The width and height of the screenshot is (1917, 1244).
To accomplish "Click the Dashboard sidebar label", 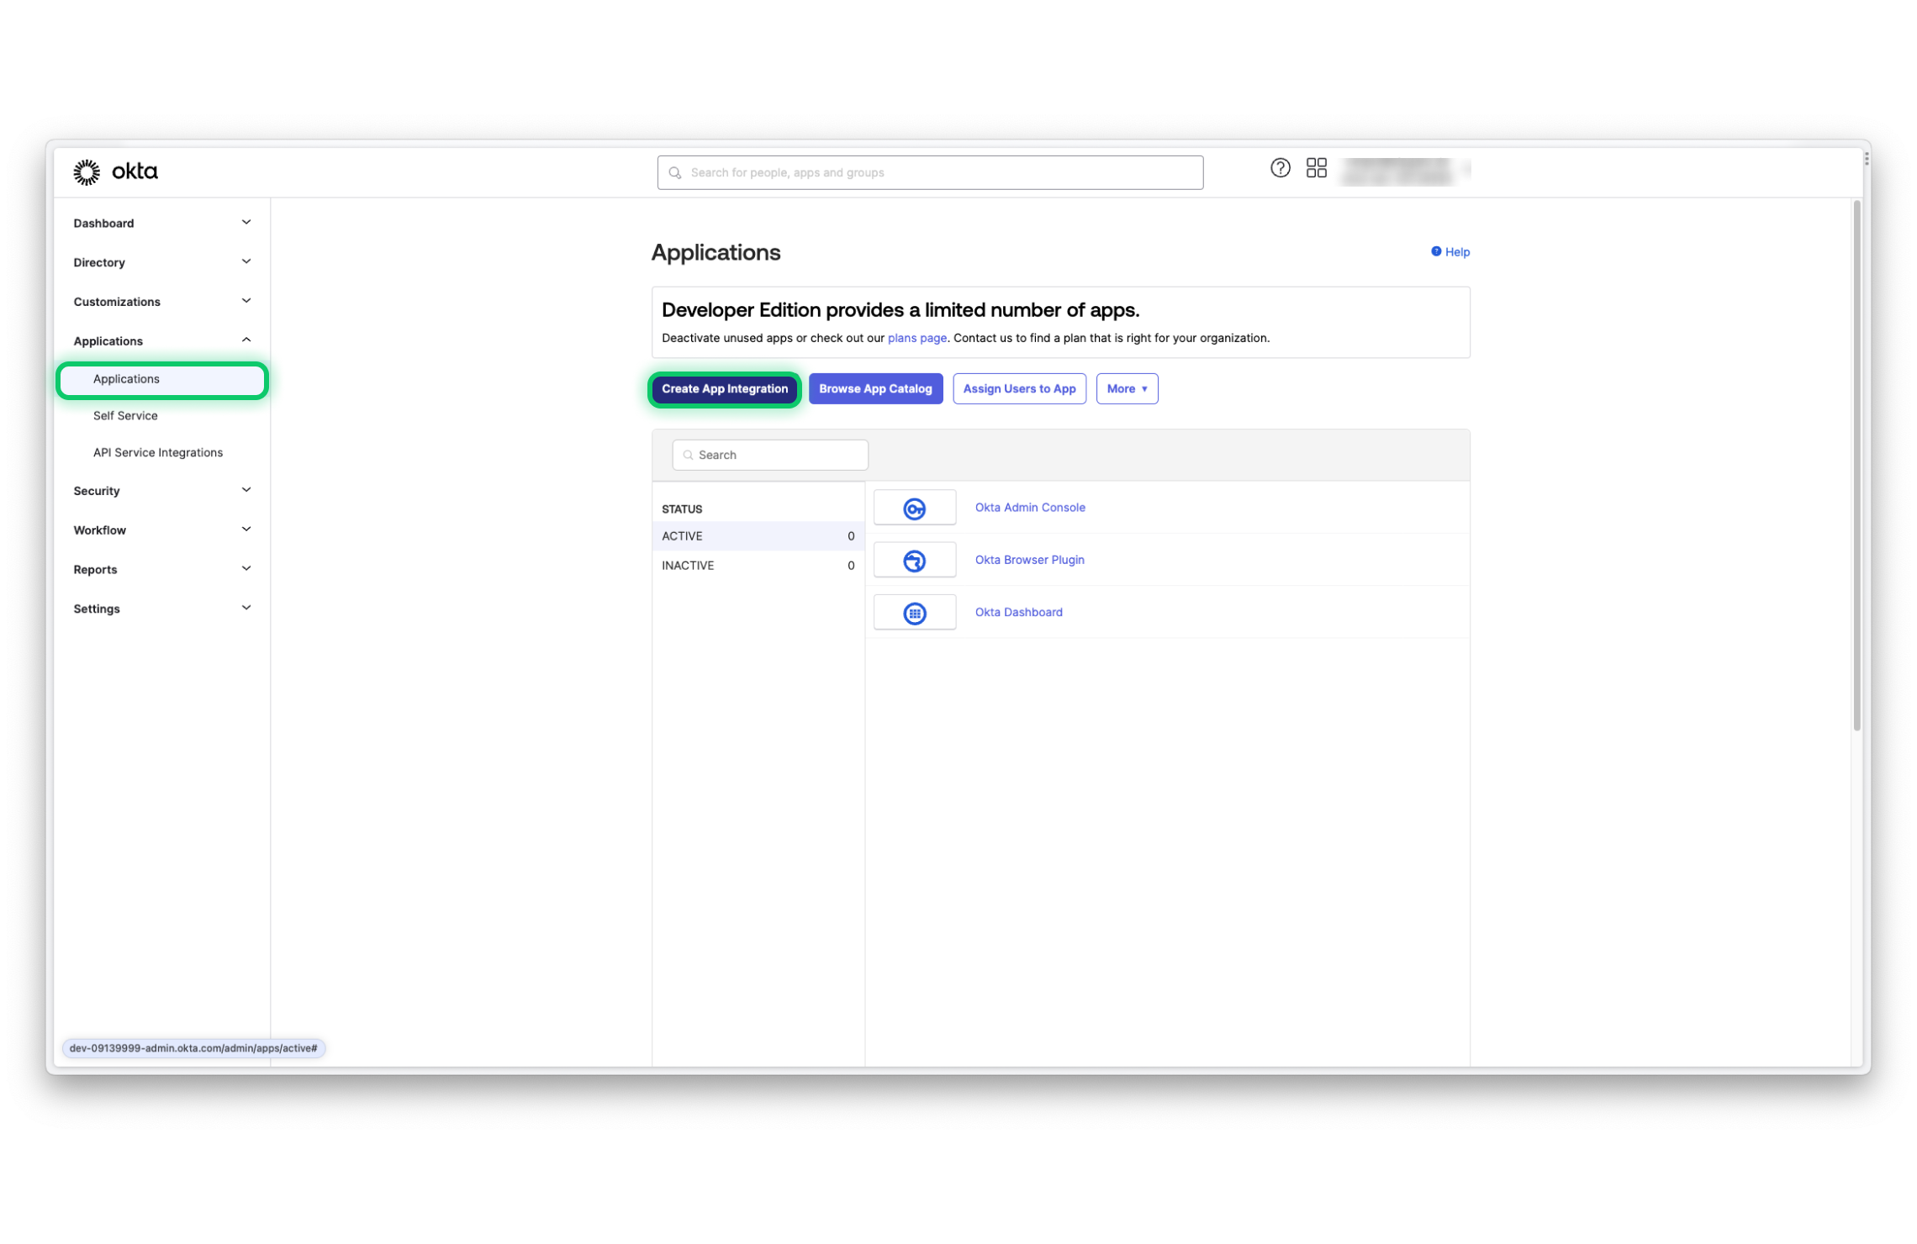I will click(x=103, y=223).
